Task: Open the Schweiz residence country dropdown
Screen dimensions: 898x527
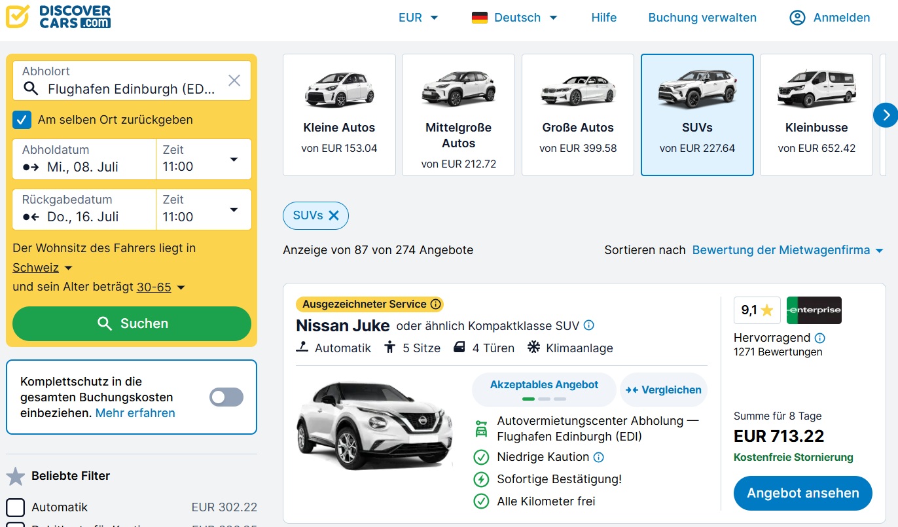Action: 42,268
